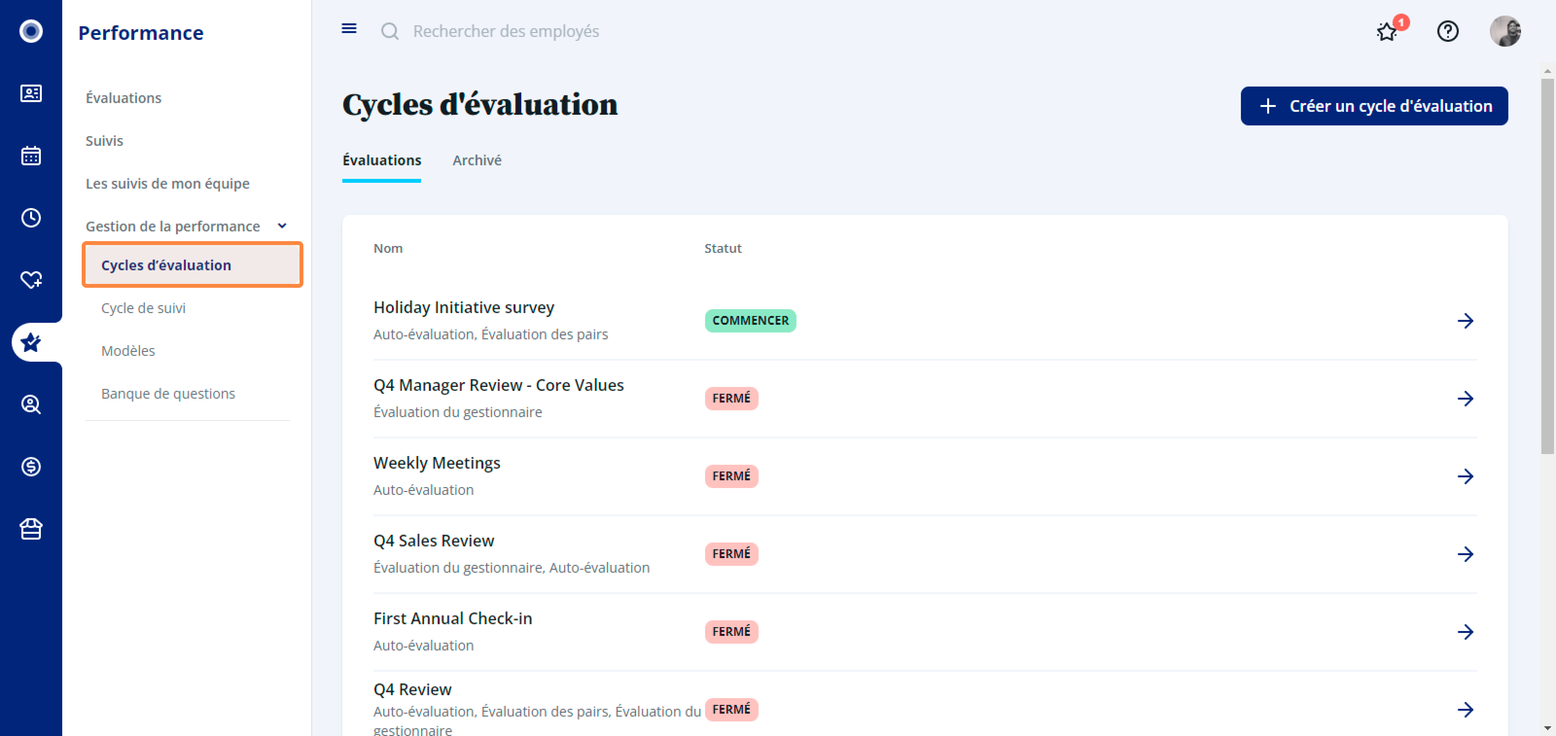Open the time tracking clock icon
The width and height of the screenshot is (1556, 736).
tap(31, 218)
